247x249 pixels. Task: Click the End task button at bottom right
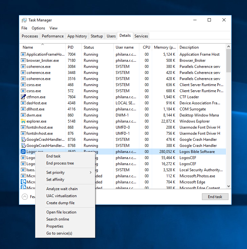click(x=215, y=197)
